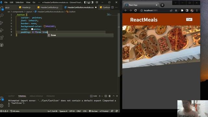Open Chrome extensions puzzle icon
Screen dimensions: 208x117
182,10
